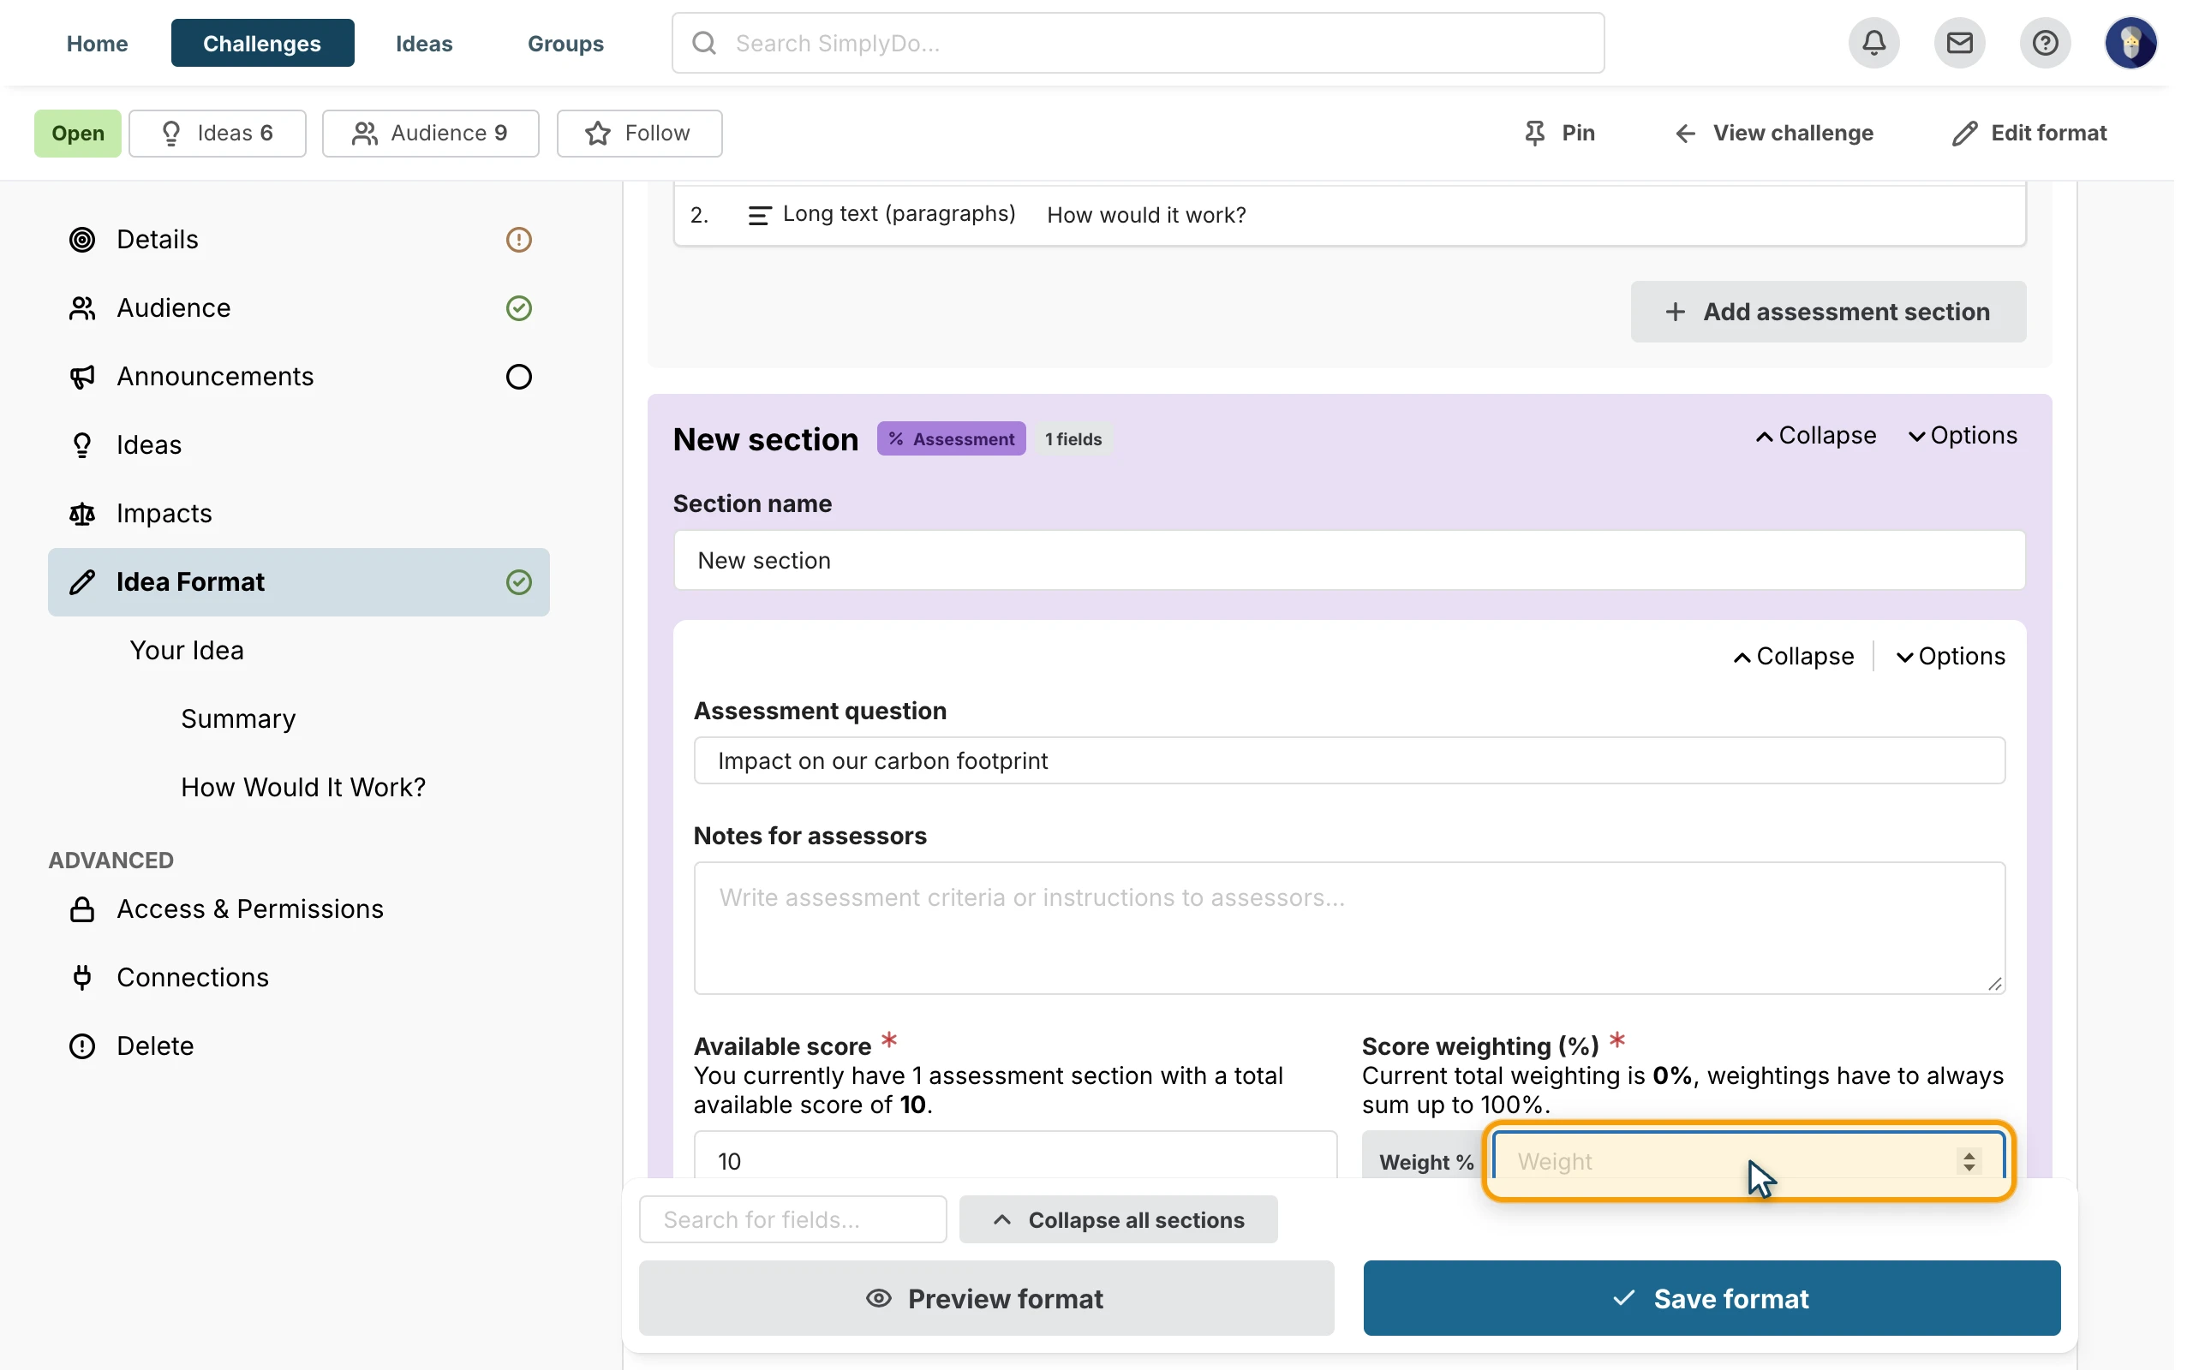Viewport: 2193px width, 1370px height.
Task: Collapse all sections
Action: [x=1118, y=1219]
